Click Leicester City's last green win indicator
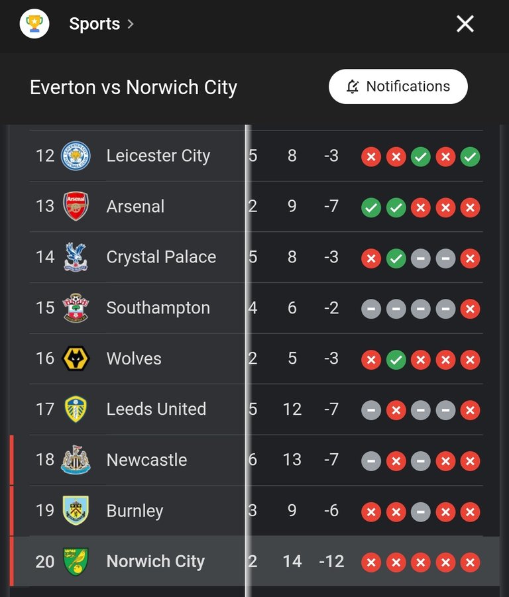The image size is (509, 597). (x=470, y=157)
